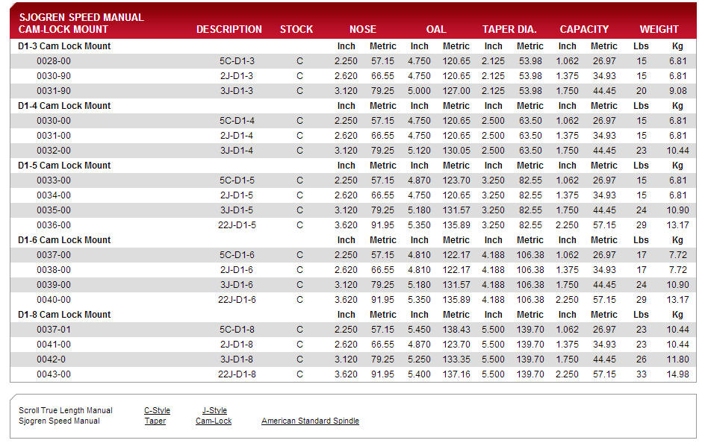705x446 pixels.
Task: Click the 3J-D1-3 description cell
Action: point(237,91)
